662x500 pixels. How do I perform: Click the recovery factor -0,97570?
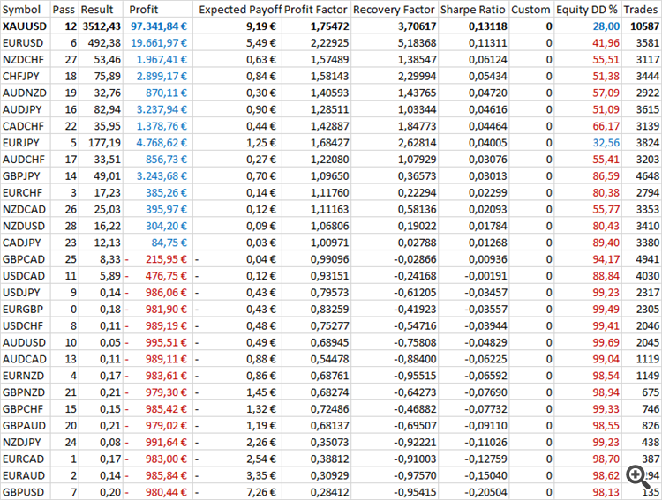(415, 475)
